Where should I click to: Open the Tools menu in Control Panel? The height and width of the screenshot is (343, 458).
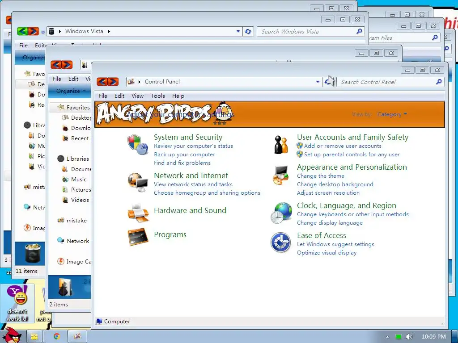click(x=158, y=96)
